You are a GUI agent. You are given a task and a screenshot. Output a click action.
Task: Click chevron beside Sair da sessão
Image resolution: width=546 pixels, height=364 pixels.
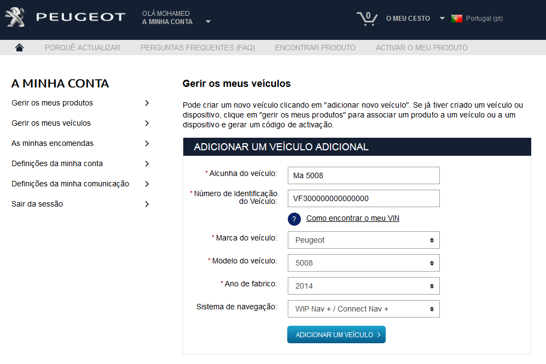coord(147,204)
